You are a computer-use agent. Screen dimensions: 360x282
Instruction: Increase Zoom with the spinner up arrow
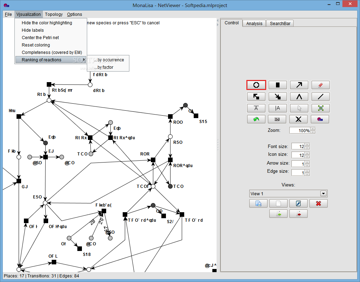pyautogui.click(x=313, y=129)
